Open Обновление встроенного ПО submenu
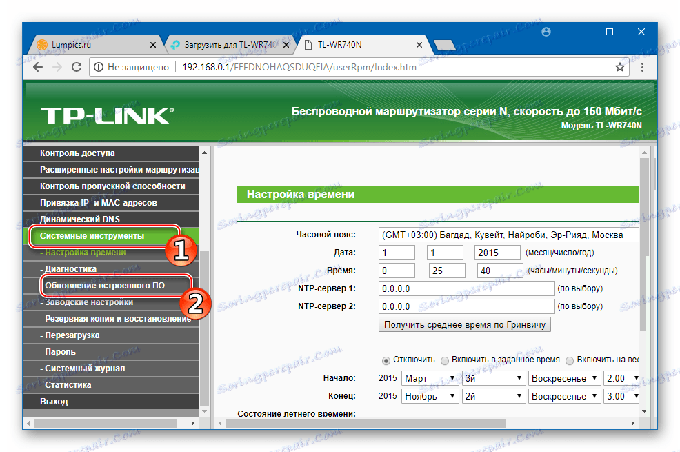 [x=110, y=286]
